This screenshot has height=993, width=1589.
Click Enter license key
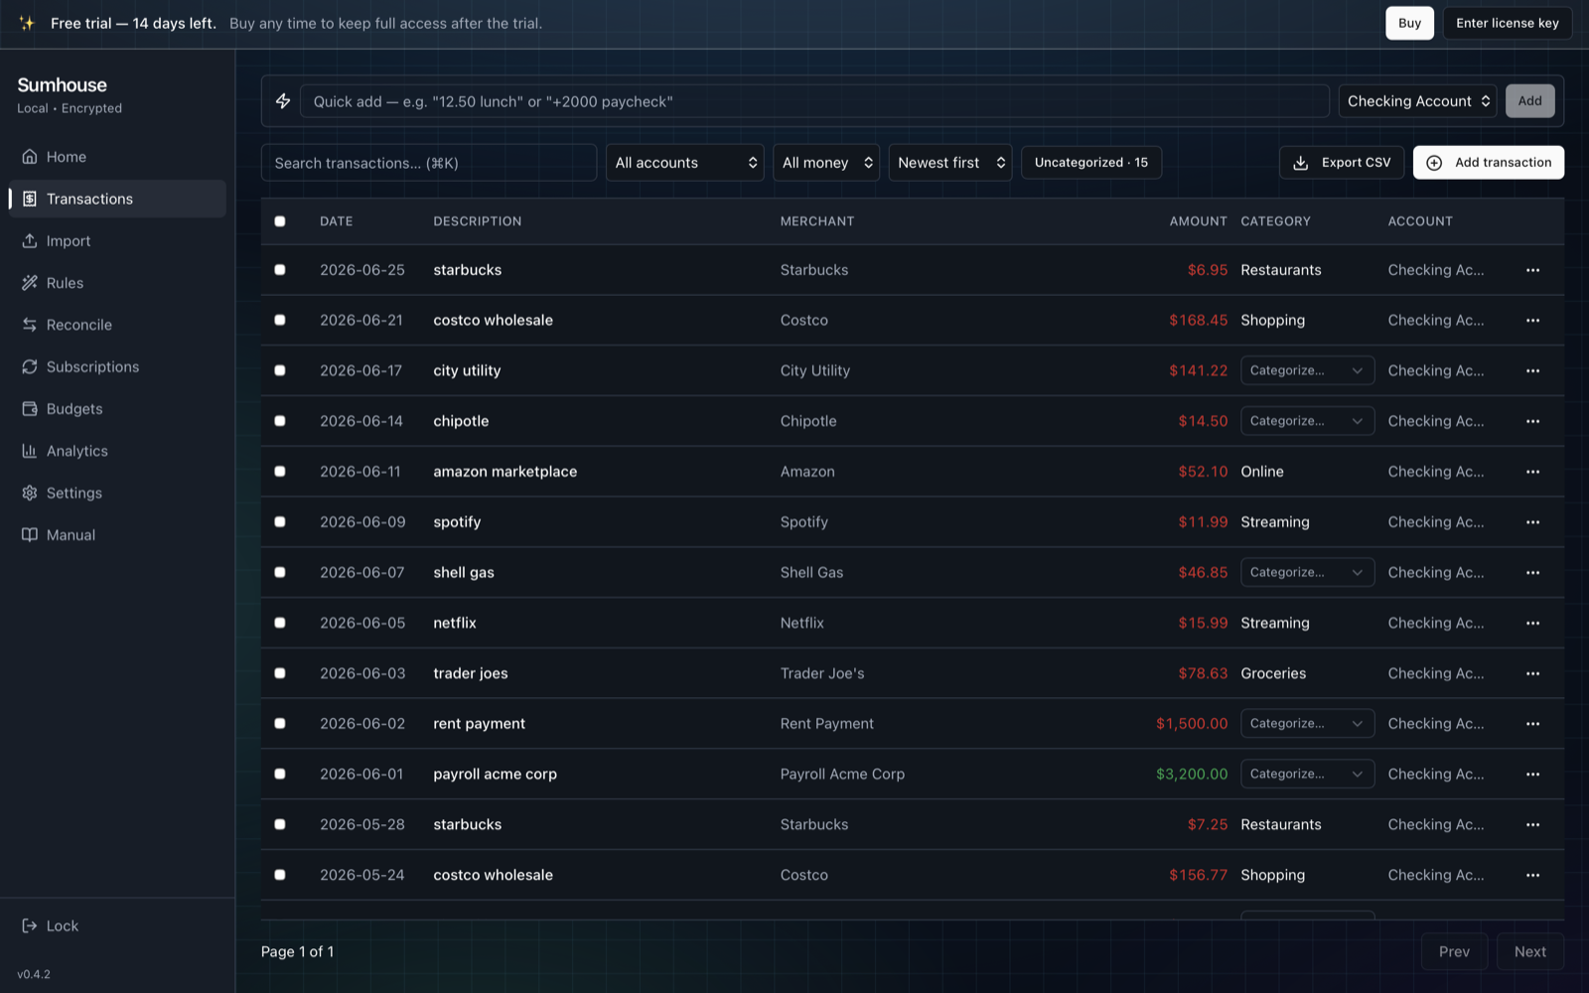(1507, 23)
